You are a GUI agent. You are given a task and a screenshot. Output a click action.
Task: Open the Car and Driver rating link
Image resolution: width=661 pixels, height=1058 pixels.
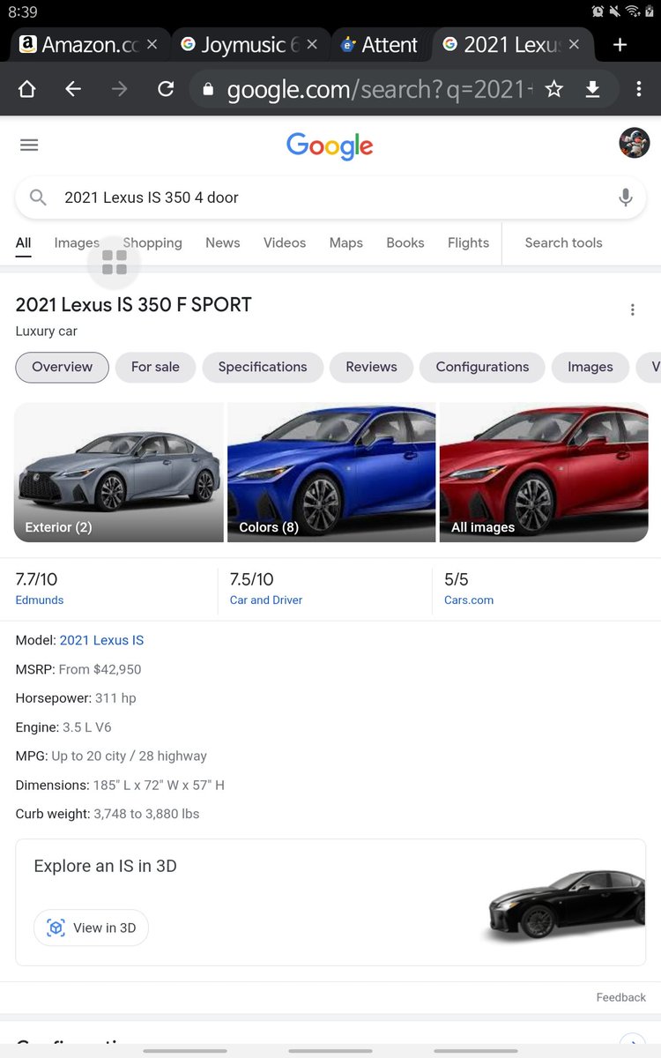266,600
